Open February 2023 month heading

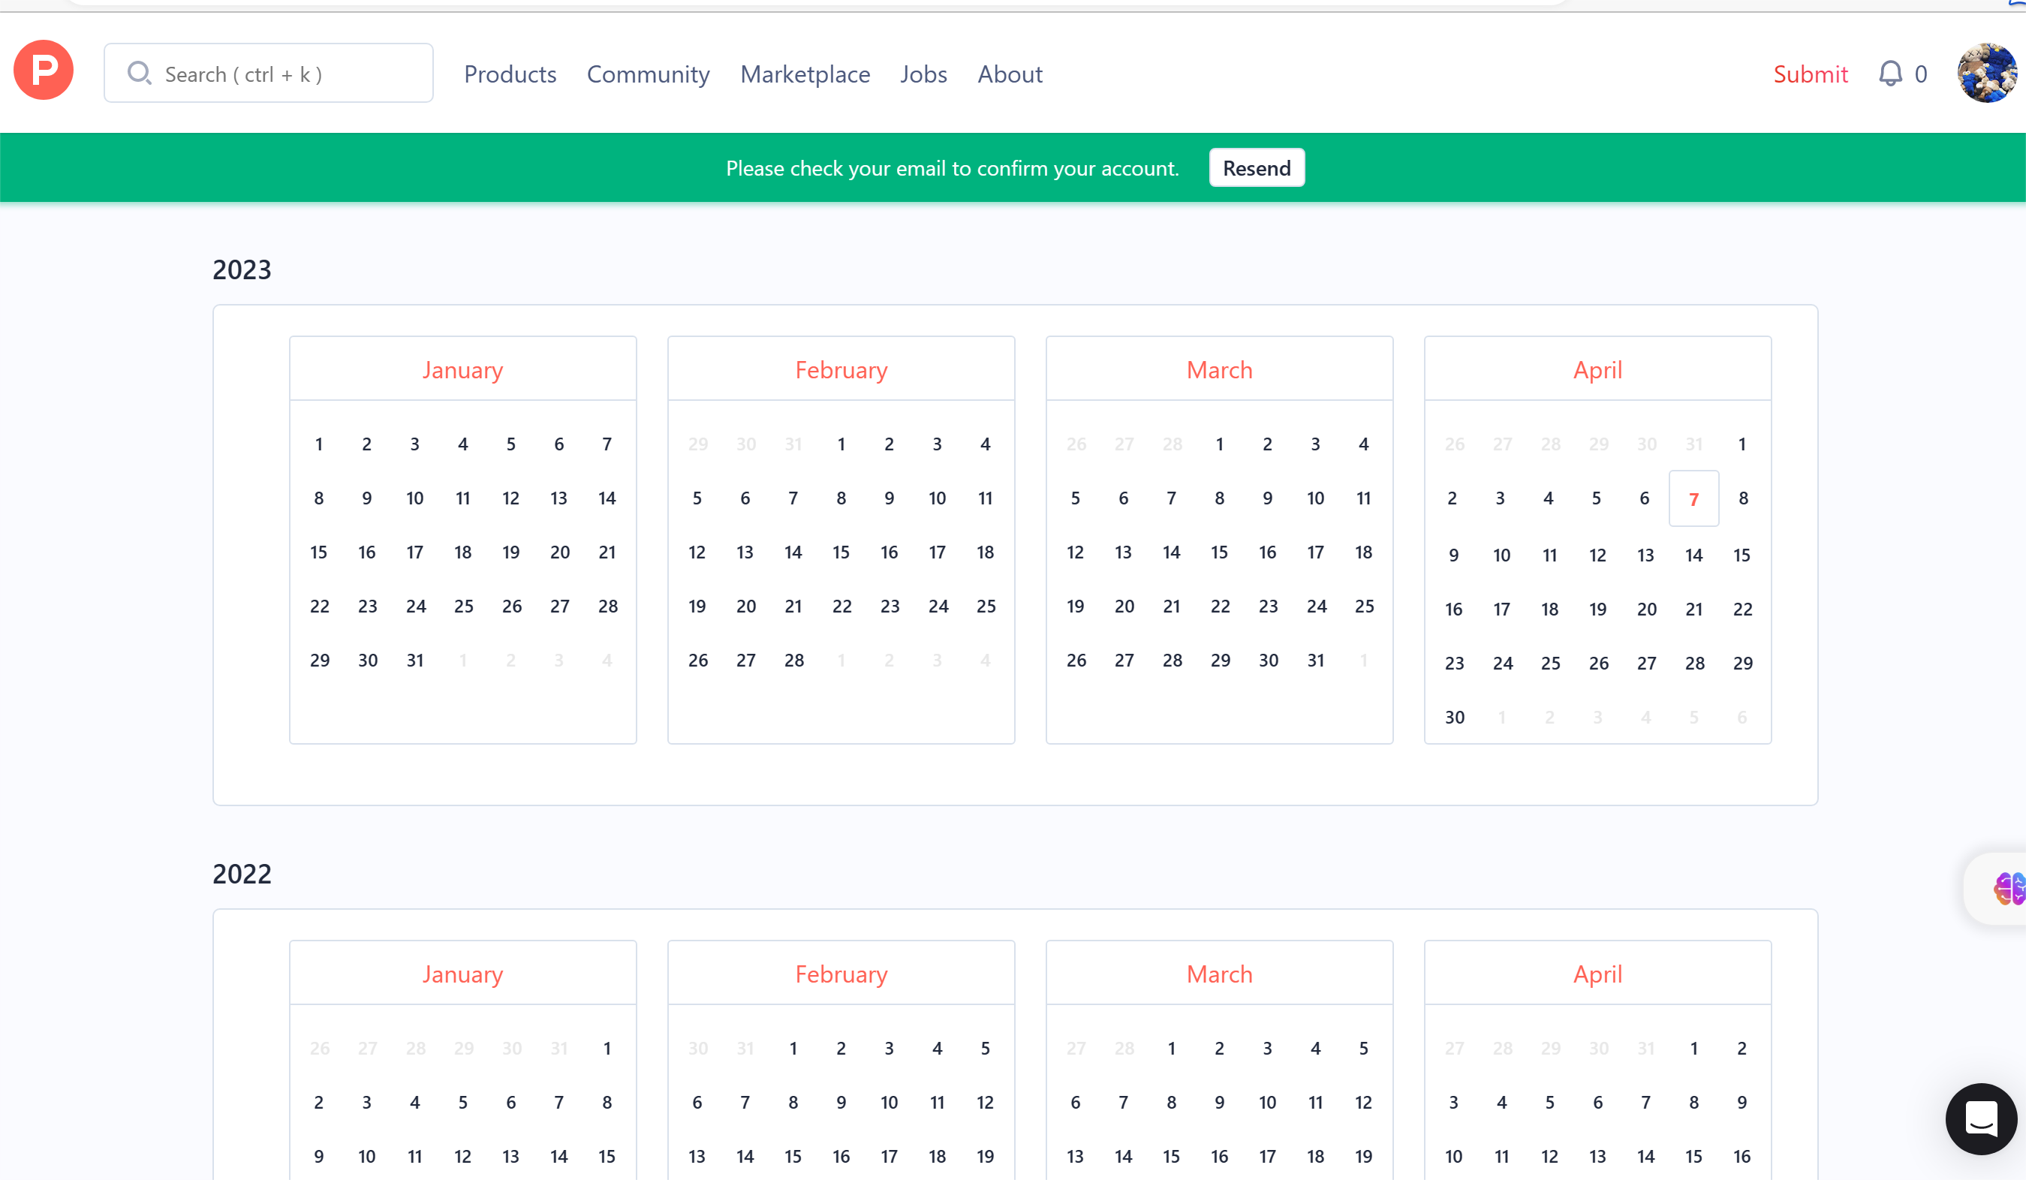(841, 370)
